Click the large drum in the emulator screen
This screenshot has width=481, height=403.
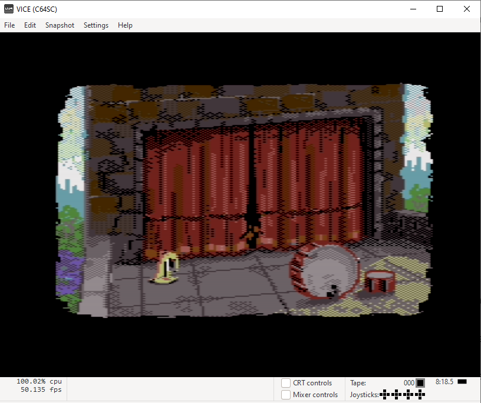point(325,271)
